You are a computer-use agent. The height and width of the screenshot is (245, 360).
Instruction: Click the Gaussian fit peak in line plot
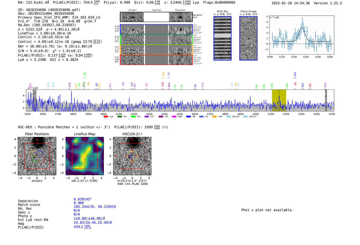click(302, 28)
